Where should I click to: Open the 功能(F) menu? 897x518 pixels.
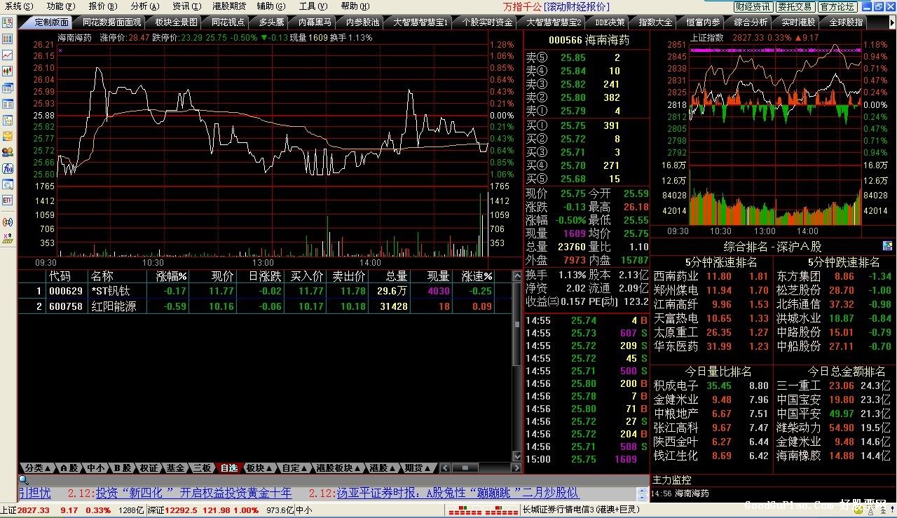pyautogui.click(x=61, y=6)
